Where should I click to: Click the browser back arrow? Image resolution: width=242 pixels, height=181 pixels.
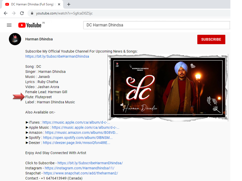click(6, 13)
